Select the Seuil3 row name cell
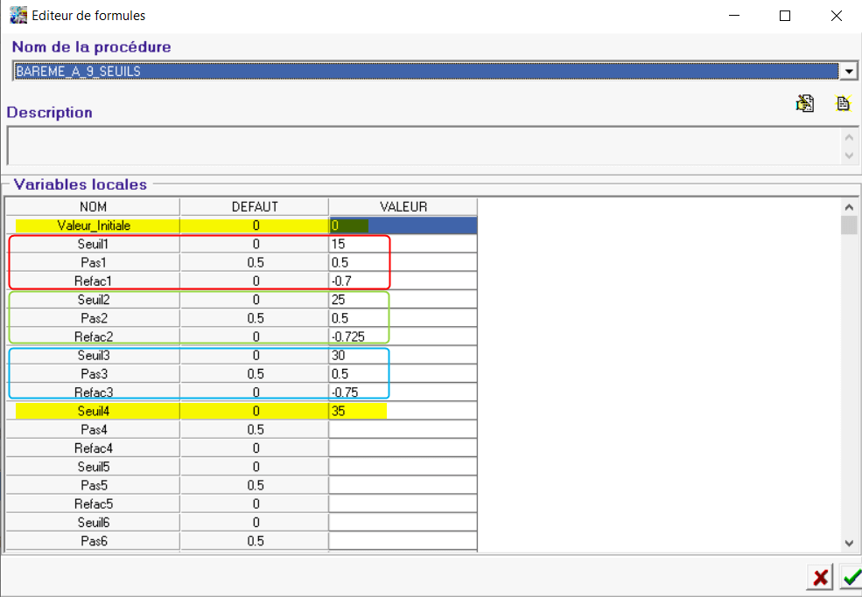Image resolution: width=862 pixels, height=597 pixels. click(93, 356)
